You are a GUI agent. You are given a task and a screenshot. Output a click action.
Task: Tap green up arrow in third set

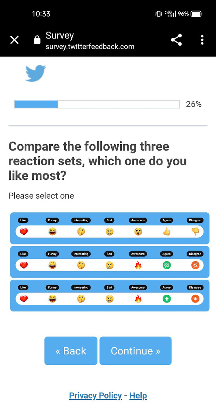[166, 299]
